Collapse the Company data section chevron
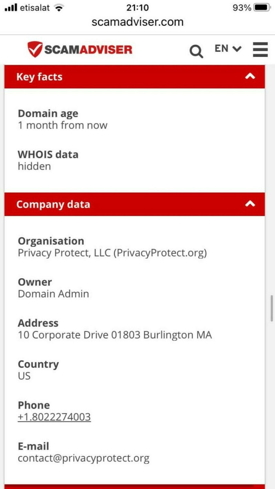The height and width of the screenshot is (489, 275). pos(250,204)
